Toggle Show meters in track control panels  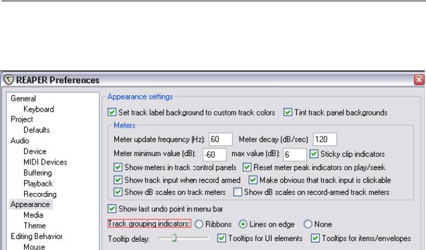pyautogui.click(x=118, y=168)
